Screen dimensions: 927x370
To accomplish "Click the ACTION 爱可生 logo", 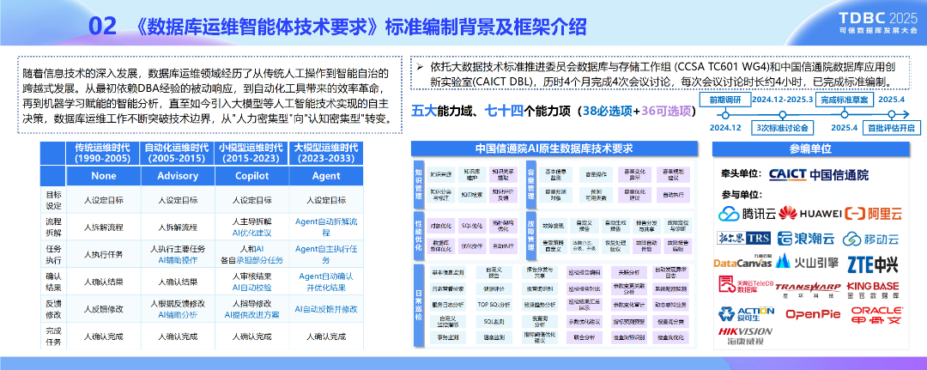I will click(746, 314).
